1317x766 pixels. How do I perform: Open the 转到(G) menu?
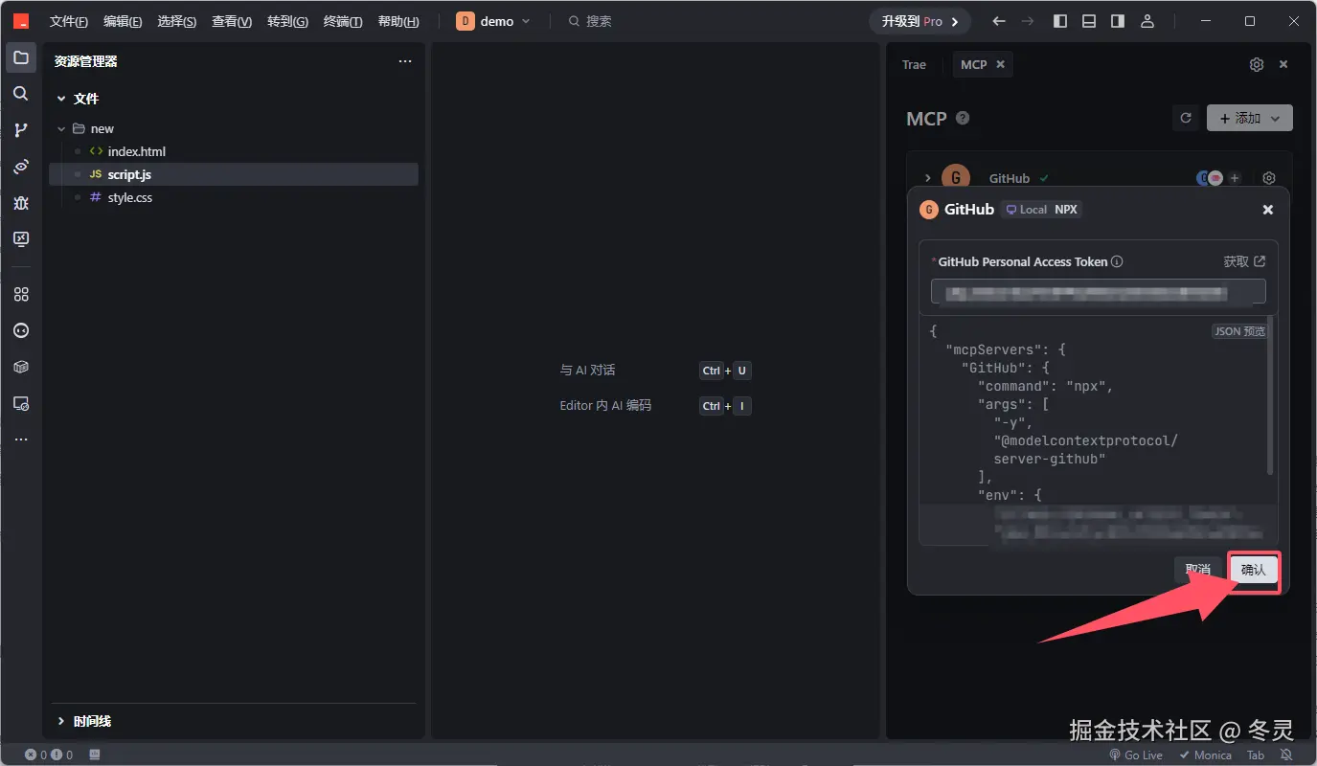click(287, 21)
